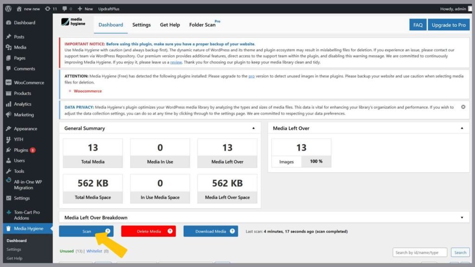Open All-in-One WP Migration
Viewport: 475px width, 267px height.
[x=27, y=184]
